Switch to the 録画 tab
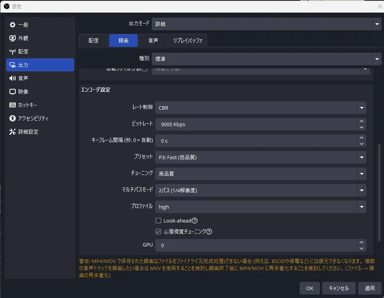Screen dimensions: 384x298 coord(123,40)
